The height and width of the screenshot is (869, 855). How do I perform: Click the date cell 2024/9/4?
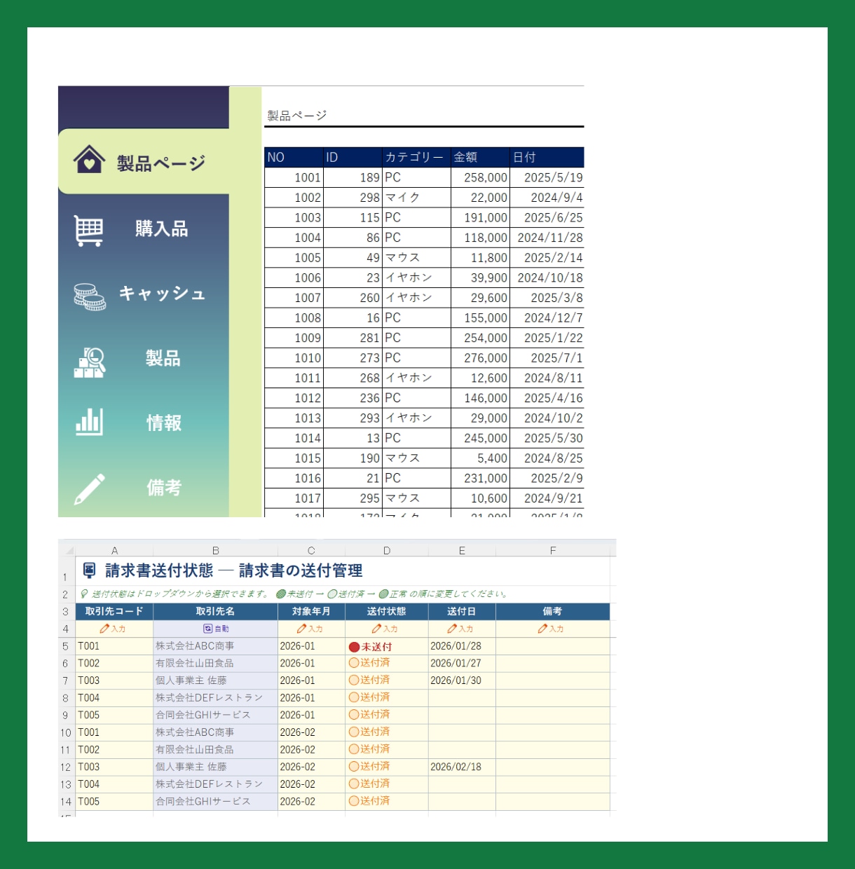coord(547,198)
